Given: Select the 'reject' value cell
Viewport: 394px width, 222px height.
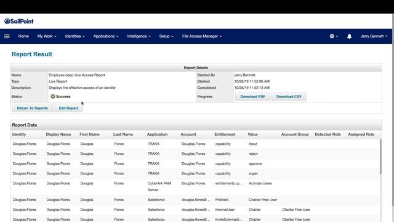Looking at the screenshot, I should pyautogui.click(x=253, y=154).
